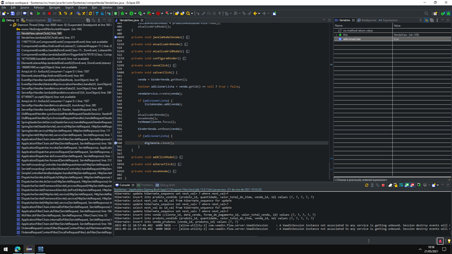
Task: Toggle Show Logical Structure in Variables view
Action: coord(426,20)
